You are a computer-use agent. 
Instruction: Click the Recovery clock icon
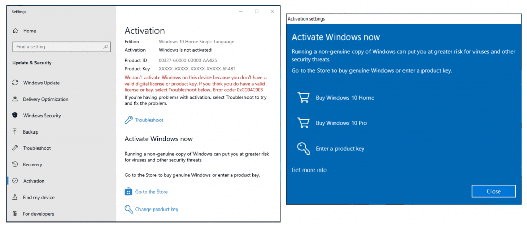click(15, 165)
